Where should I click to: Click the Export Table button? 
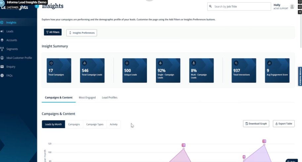click(283, 124)
